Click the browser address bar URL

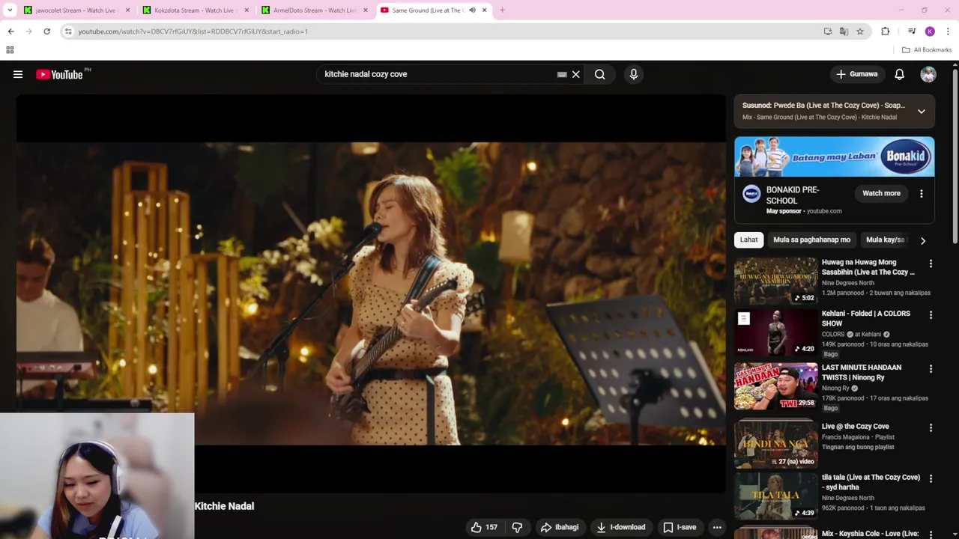coord(193,31)
